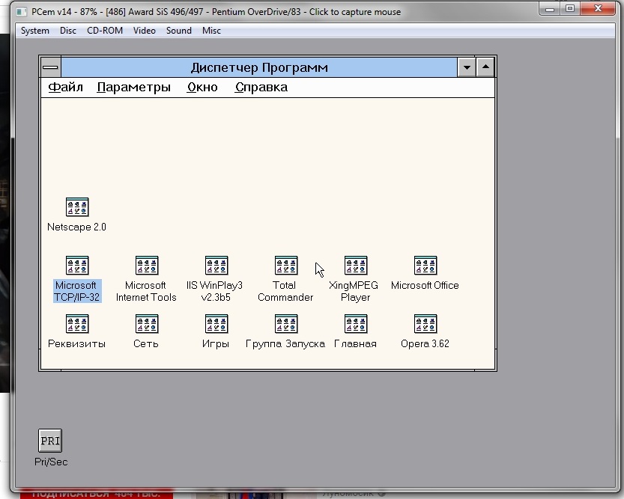Viewport: 624px width, 499px height.
Task: Select the Netscape 2.0 group icon
Action: point(77,207)
